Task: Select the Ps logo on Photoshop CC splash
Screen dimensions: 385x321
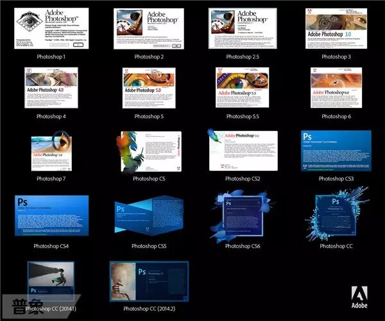Action: 336,202
